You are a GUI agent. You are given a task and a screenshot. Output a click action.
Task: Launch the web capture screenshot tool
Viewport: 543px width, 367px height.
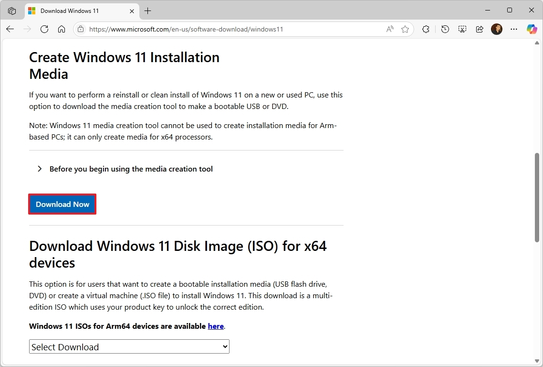point(462,29)
